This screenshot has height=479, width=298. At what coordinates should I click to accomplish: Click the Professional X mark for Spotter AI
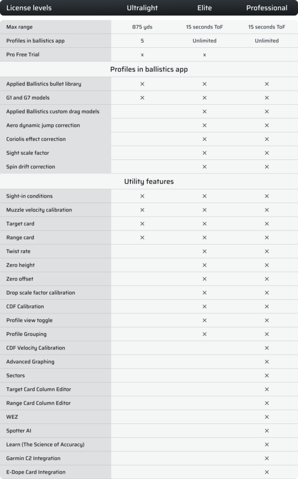pos(267,431)
